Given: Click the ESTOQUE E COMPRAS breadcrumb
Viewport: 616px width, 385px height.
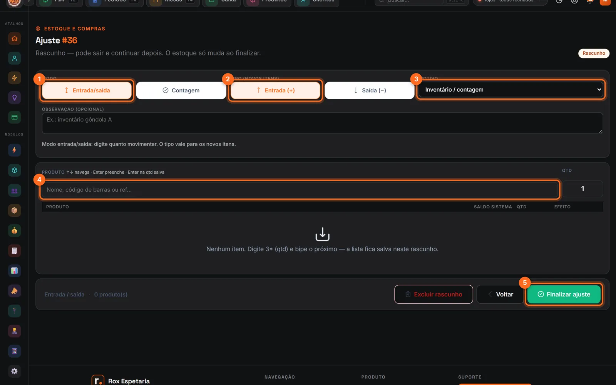Looking at the screenshot, I should click(75, 29).
